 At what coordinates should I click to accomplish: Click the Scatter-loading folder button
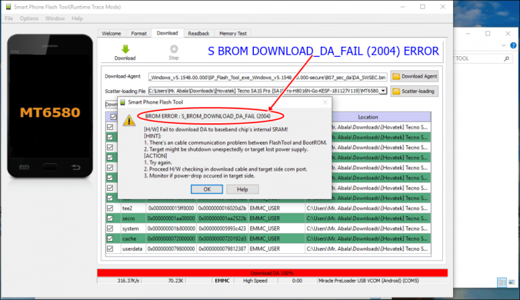click(414, 91)
